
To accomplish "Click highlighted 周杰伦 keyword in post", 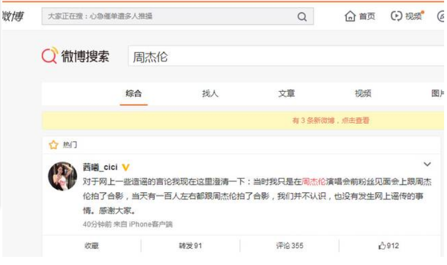I will pyautogui.click(x=313, y=181).
